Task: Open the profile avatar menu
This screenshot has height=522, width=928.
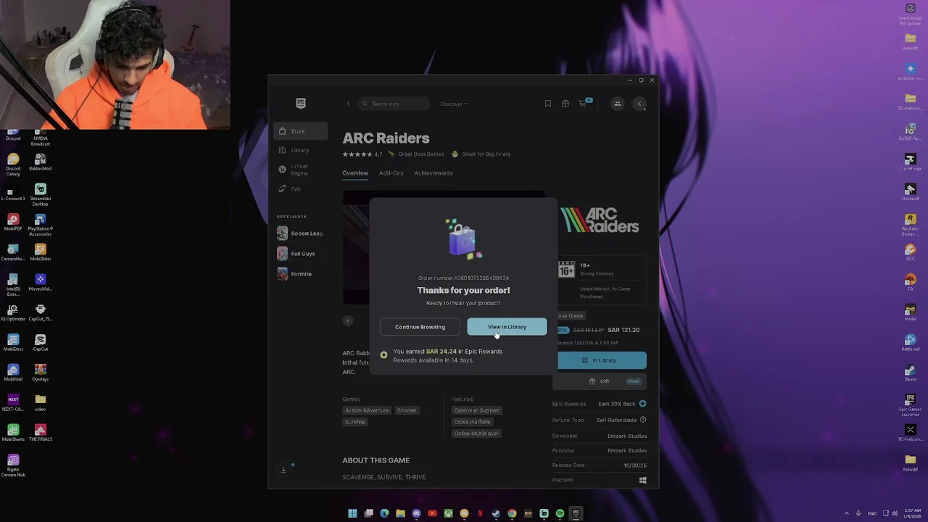Action: coord(639,104)
